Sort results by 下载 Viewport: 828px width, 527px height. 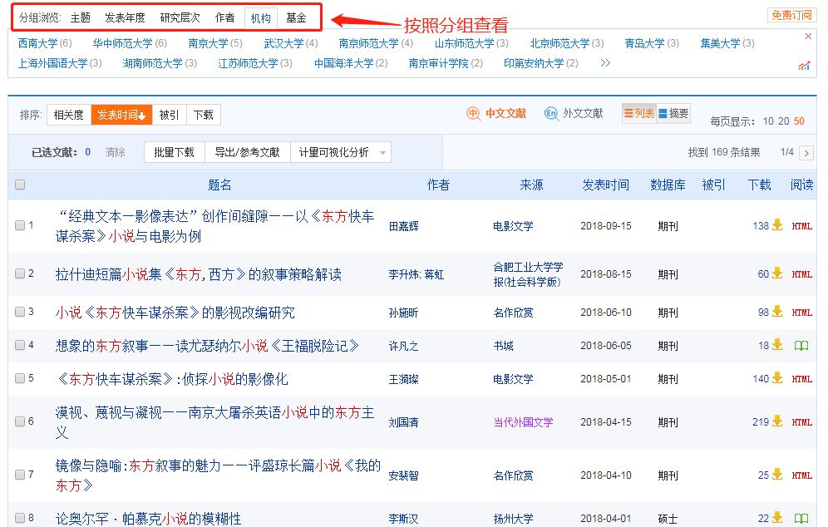click(x=204, y=115)
